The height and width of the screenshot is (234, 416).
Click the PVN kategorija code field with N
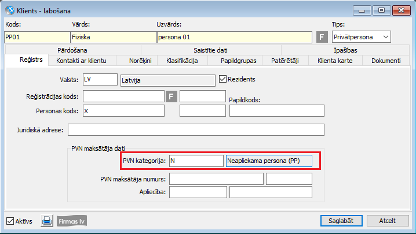196,161
